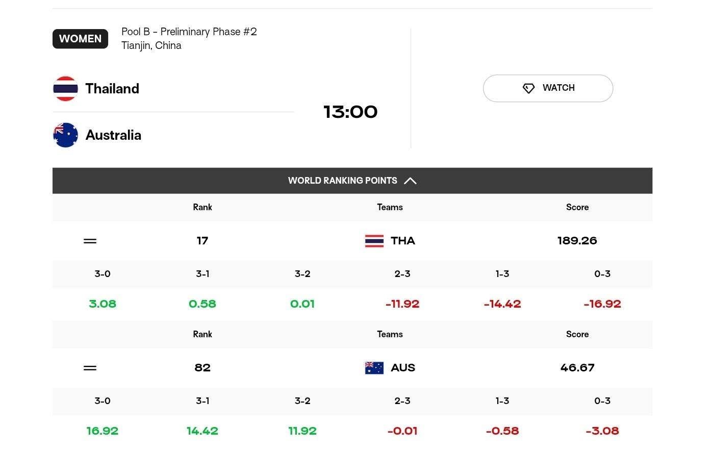Screen dimensions: 711x451
Task: Click the AUS small flag in ranking table
Action: (x=374, y=368)
